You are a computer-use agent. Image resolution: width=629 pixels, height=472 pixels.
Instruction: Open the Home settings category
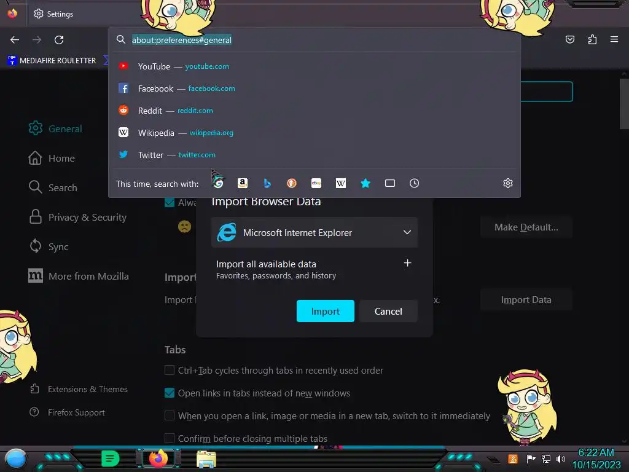(x=52, y=158)
